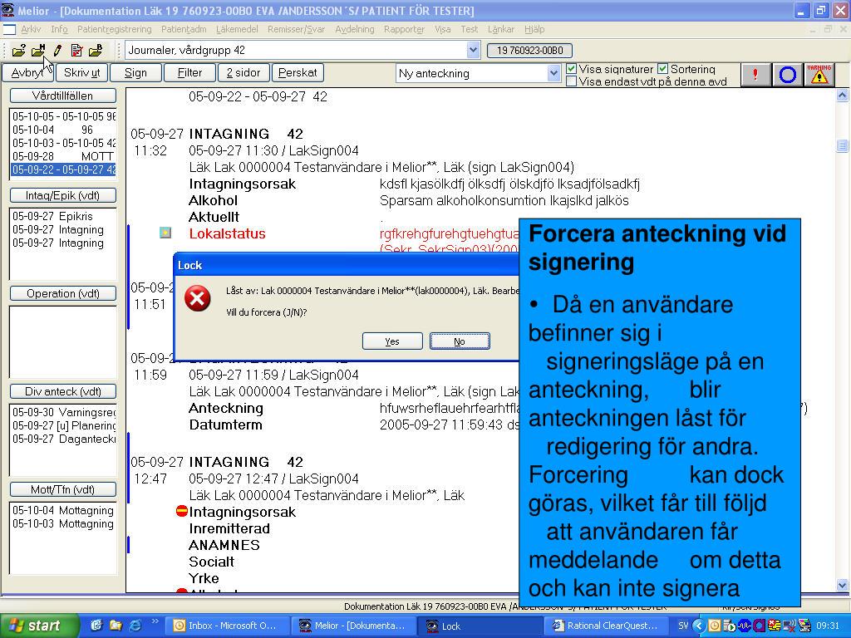Viewport: 851px width, 638px height.
Task: Open the Remisser/Svar menu
Action: (x=296, y=29)
